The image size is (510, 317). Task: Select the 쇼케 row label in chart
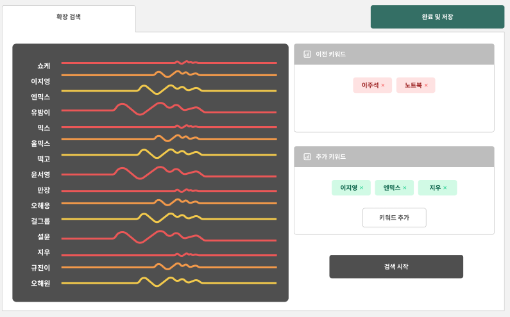44,66
